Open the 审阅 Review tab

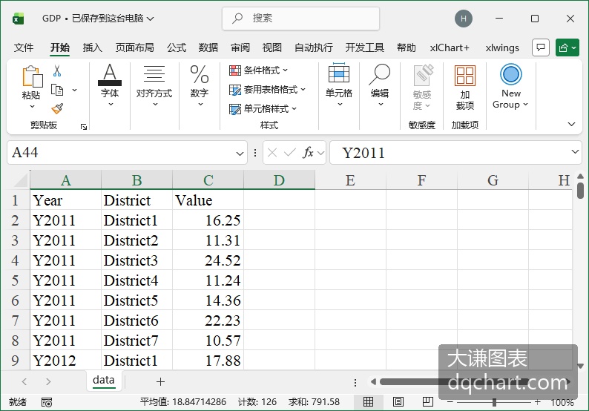point(240,47)
